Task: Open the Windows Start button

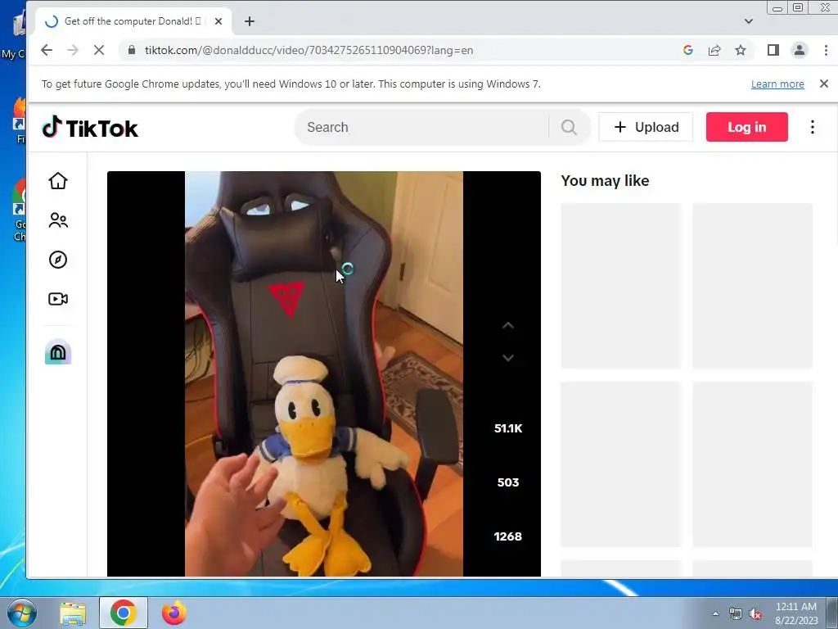Action: click(22, 613)
